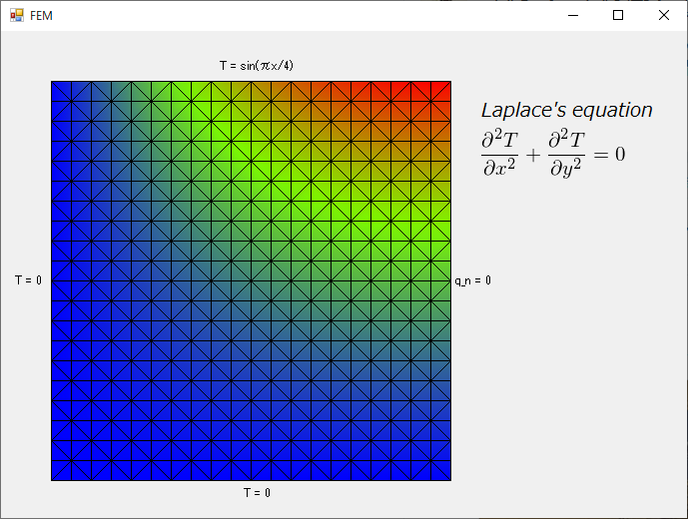Maximize the FEM window
The width and height of the screenshot is (688, 519).
[x=618, y=15]
